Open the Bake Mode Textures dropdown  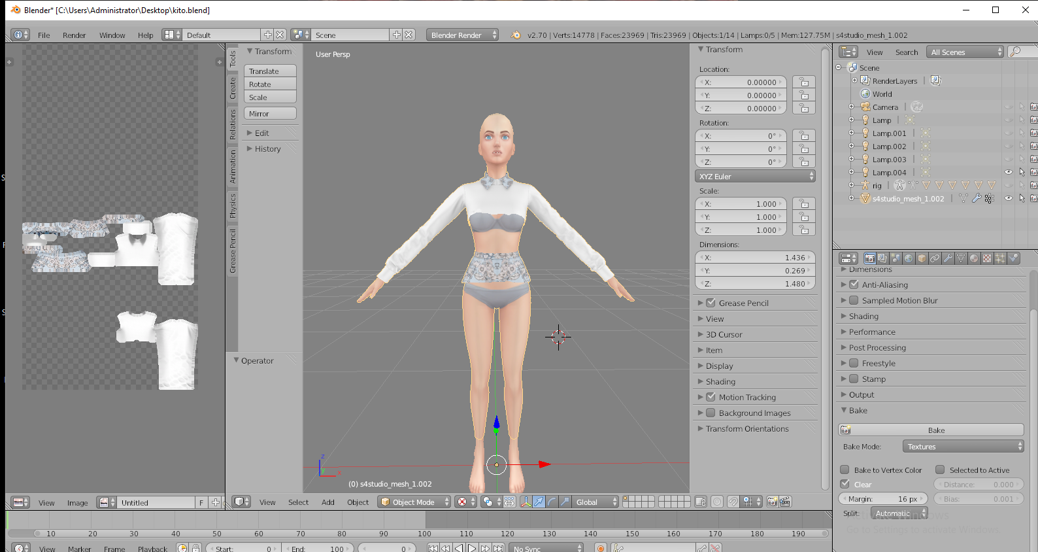(963, 446)
